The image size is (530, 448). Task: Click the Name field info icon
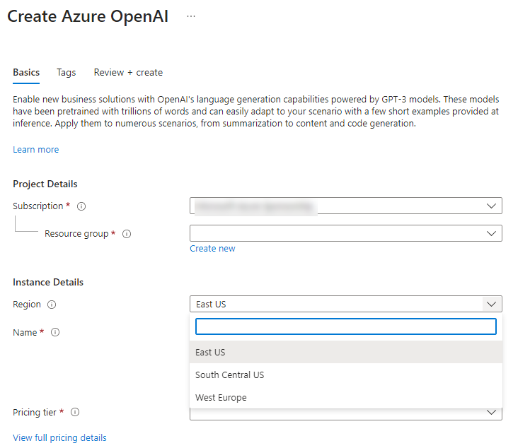tap(55, 333)
